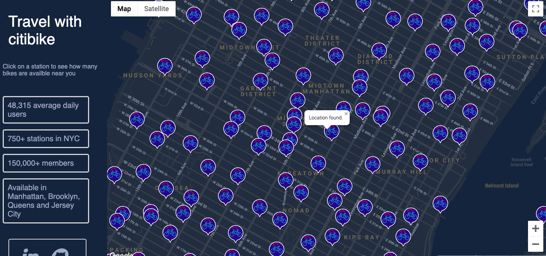
Task: Select bike marker above Koreatown label
Action: pyautogui.click(x=318, y=164)
